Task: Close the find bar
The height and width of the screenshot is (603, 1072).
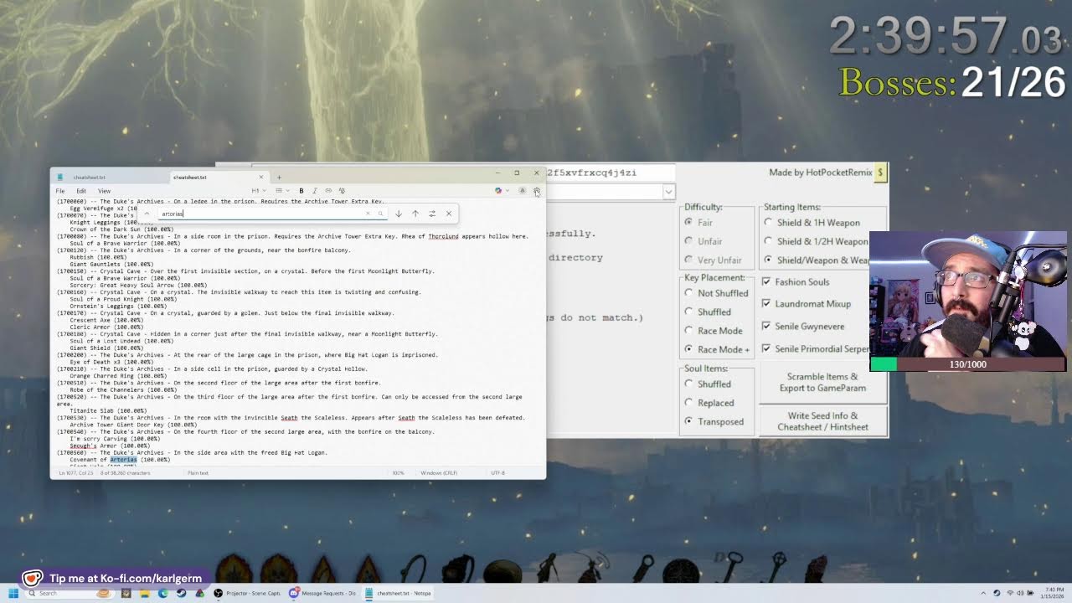Action: pyautogui.click(x=449, y=214)
